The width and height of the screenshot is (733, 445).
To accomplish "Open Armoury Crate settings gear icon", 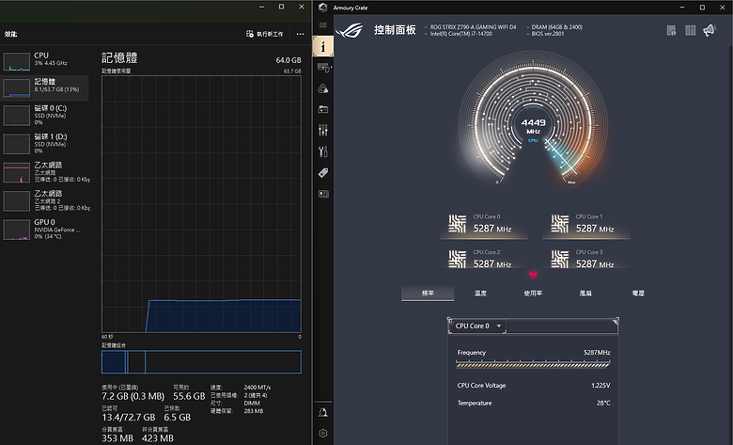I will click(x=323, y=434).
